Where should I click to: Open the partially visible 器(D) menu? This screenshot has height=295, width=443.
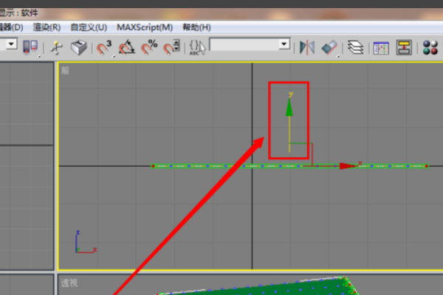tap(11, 27)
